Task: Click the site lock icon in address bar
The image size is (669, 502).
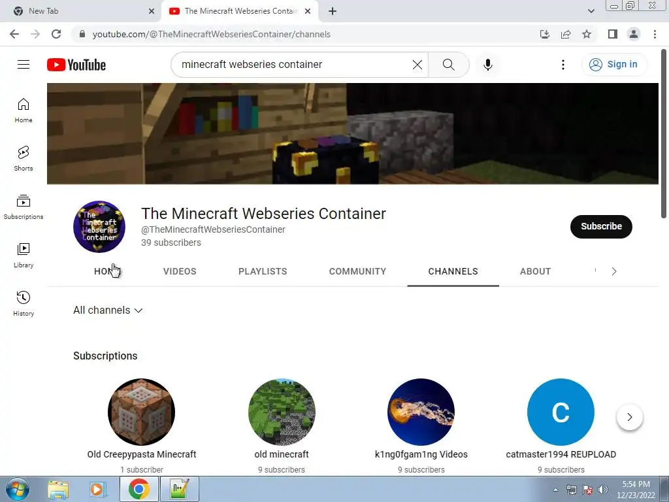Action: 82,34
